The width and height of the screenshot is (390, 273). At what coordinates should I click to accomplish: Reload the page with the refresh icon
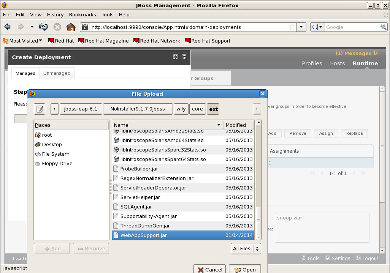pyautogui.click(x=43, y=27)
